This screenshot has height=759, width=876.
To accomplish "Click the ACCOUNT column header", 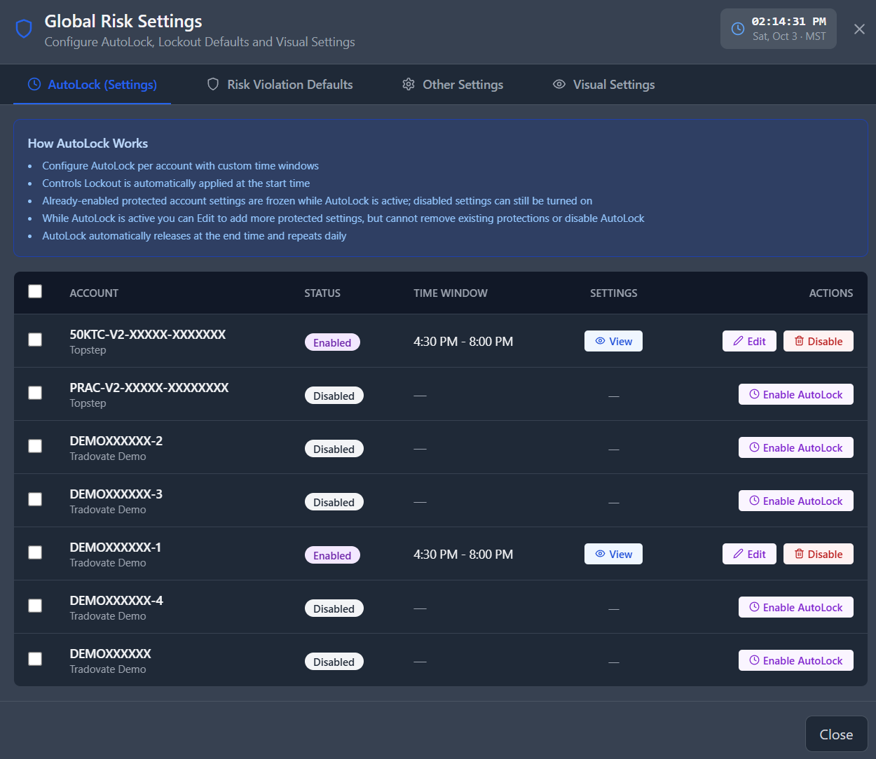I will pyautogui.click(x=94, y=293).
